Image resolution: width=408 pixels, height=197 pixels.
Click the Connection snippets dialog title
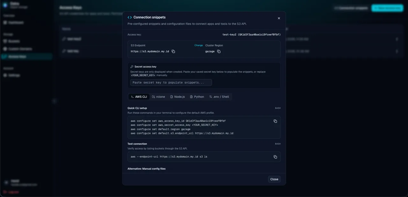point(149,17)
